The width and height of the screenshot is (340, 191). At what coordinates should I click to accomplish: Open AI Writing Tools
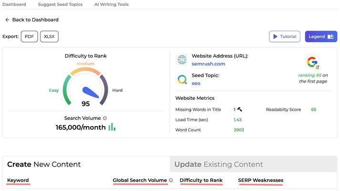[112, 4]
